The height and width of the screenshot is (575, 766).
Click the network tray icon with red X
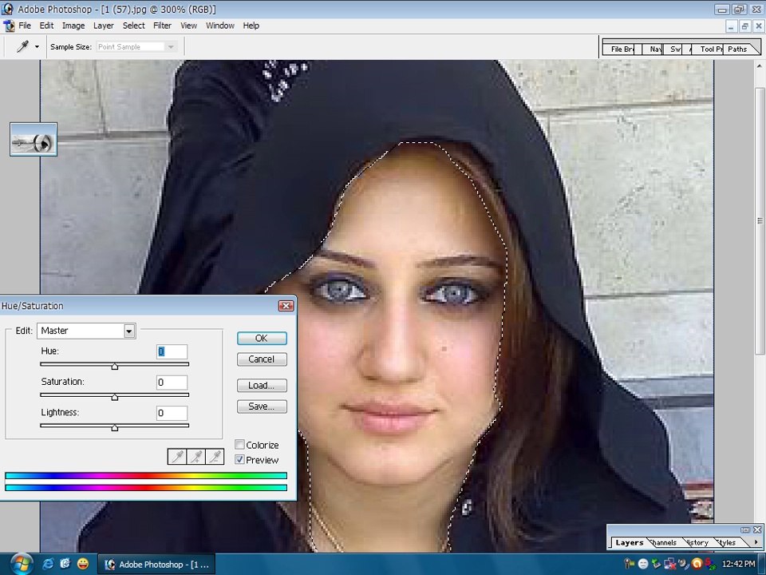[669, 564]
